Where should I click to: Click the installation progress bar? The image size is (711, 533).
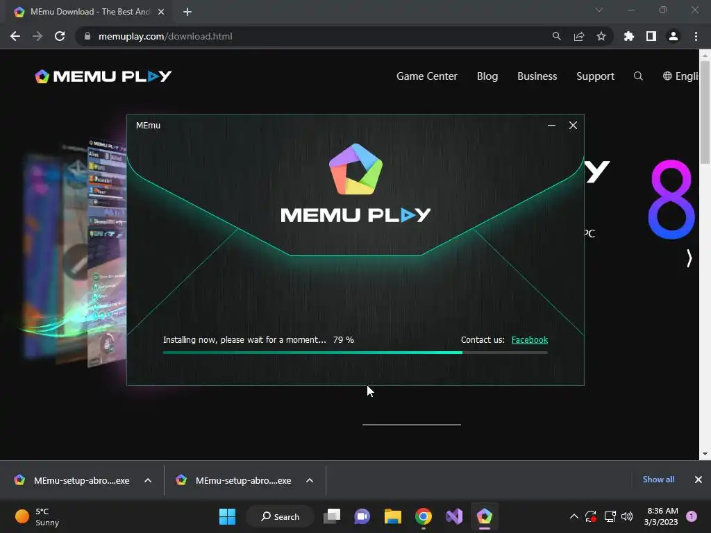[355, 352]
